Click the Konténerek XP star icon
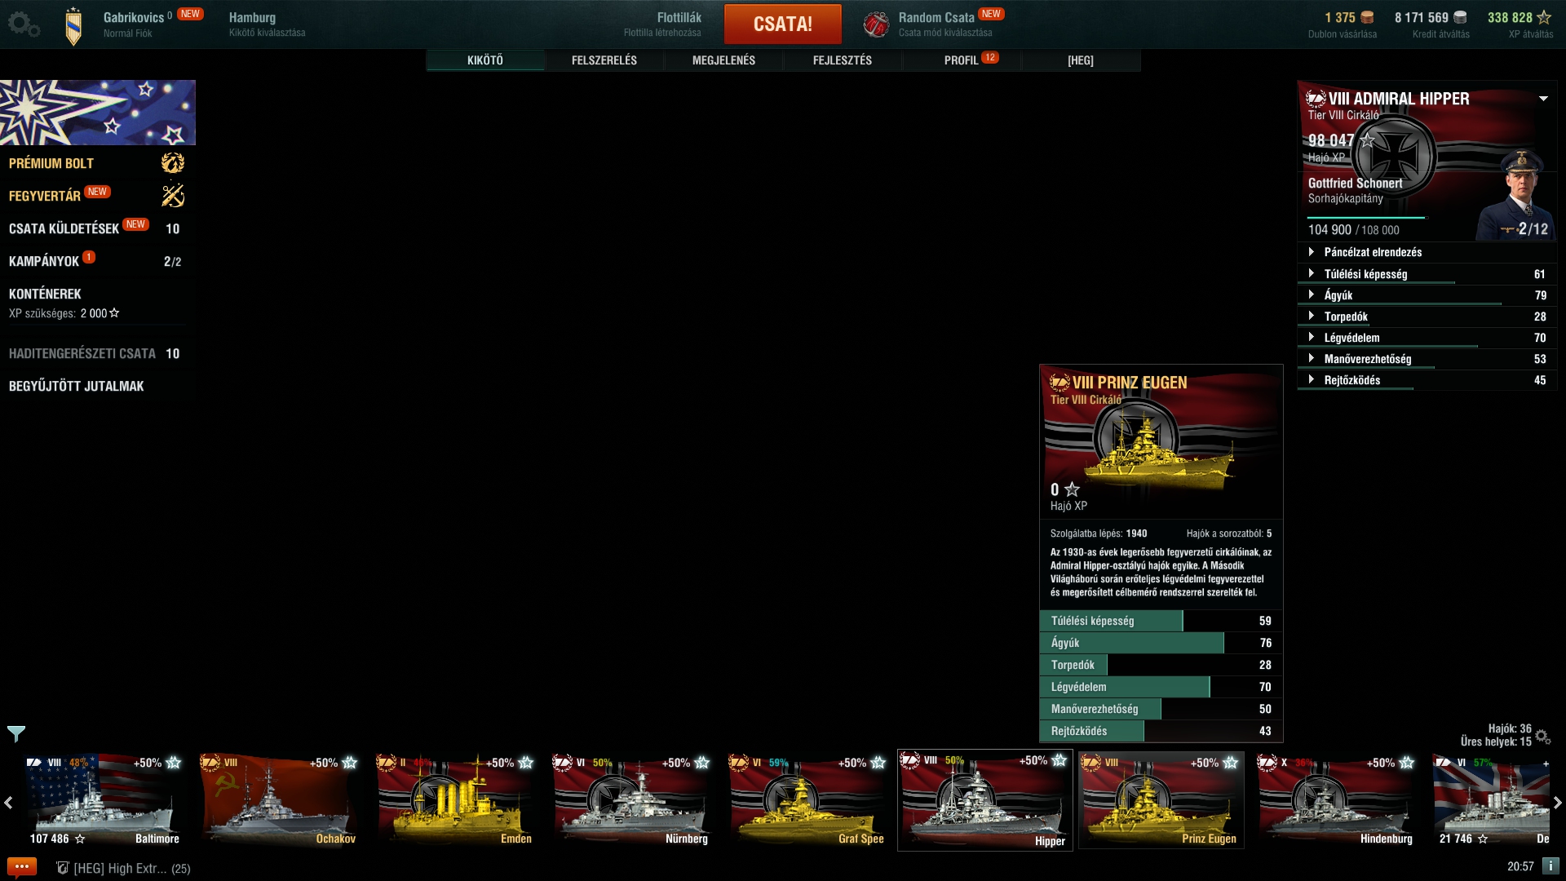 tap(114, 312)
